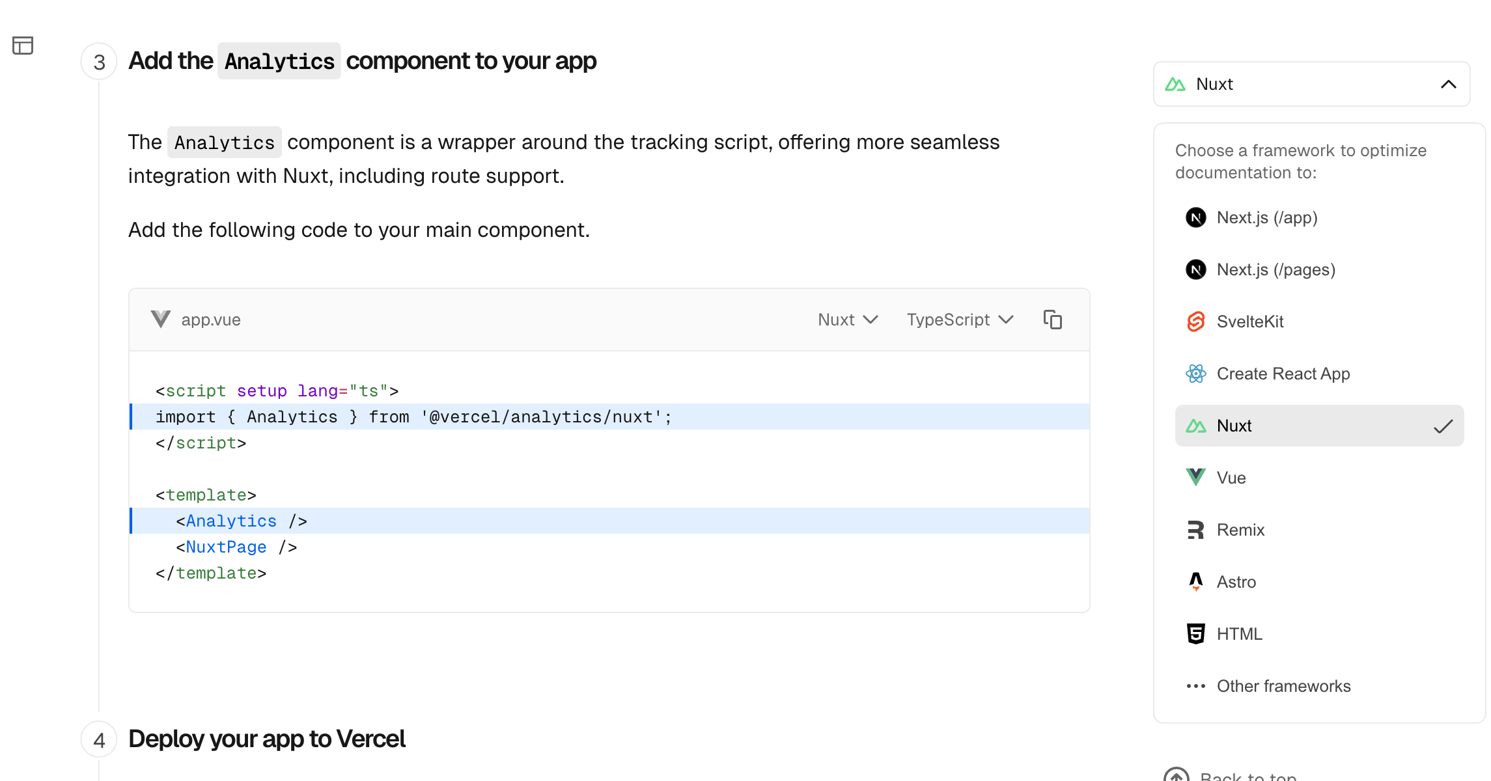The height and width of the screenshot is (781, 1491).
Task: Click the Deploy your app to Vercel heading
Action: [267, 739]
